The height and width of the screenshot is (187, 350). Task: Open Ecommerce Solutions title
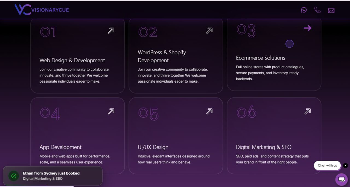pos(261,58)
